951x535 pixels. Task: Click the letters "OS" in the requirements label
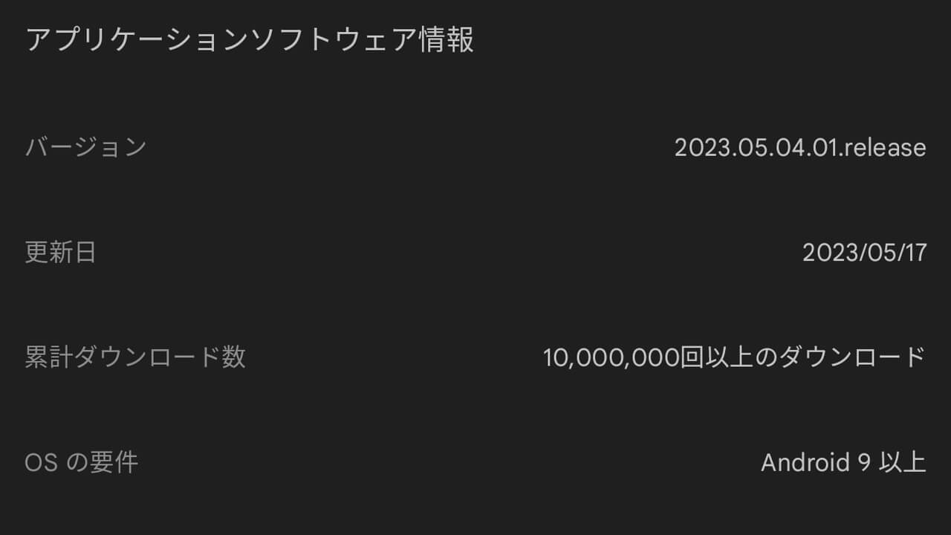point(41,463)
